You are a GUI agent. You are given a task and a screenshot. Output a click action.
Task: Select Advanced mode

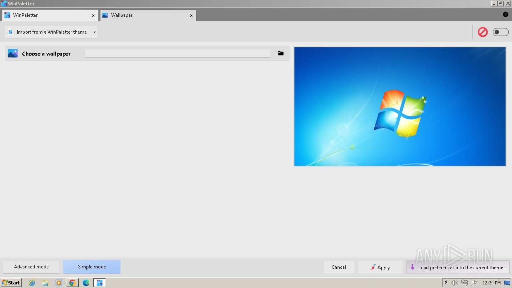(31, 267)
